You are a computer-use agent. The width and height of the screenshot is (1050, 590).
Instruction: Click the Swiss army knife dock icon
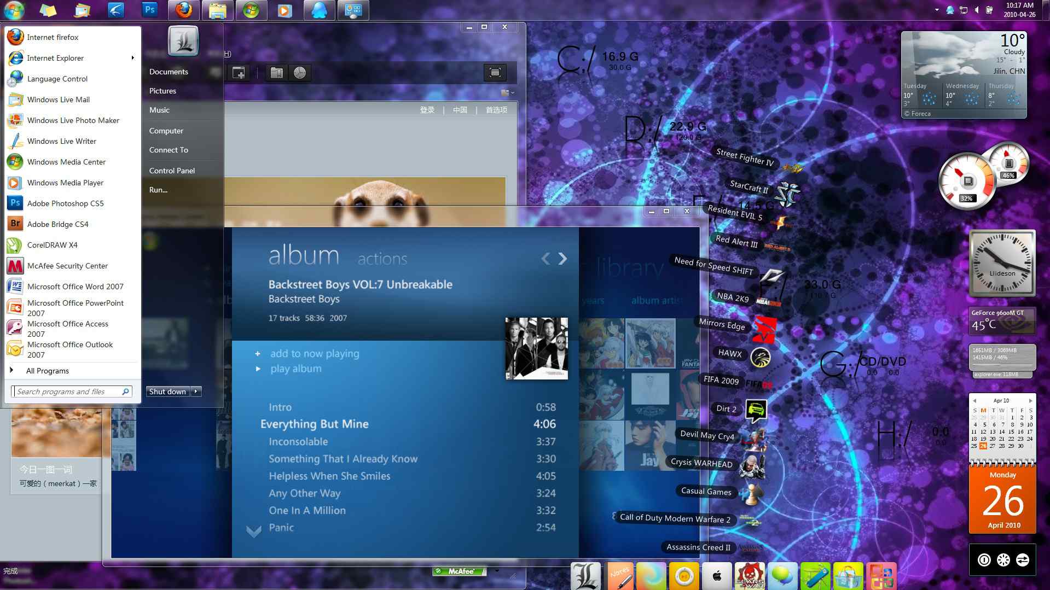coord(815,576)
